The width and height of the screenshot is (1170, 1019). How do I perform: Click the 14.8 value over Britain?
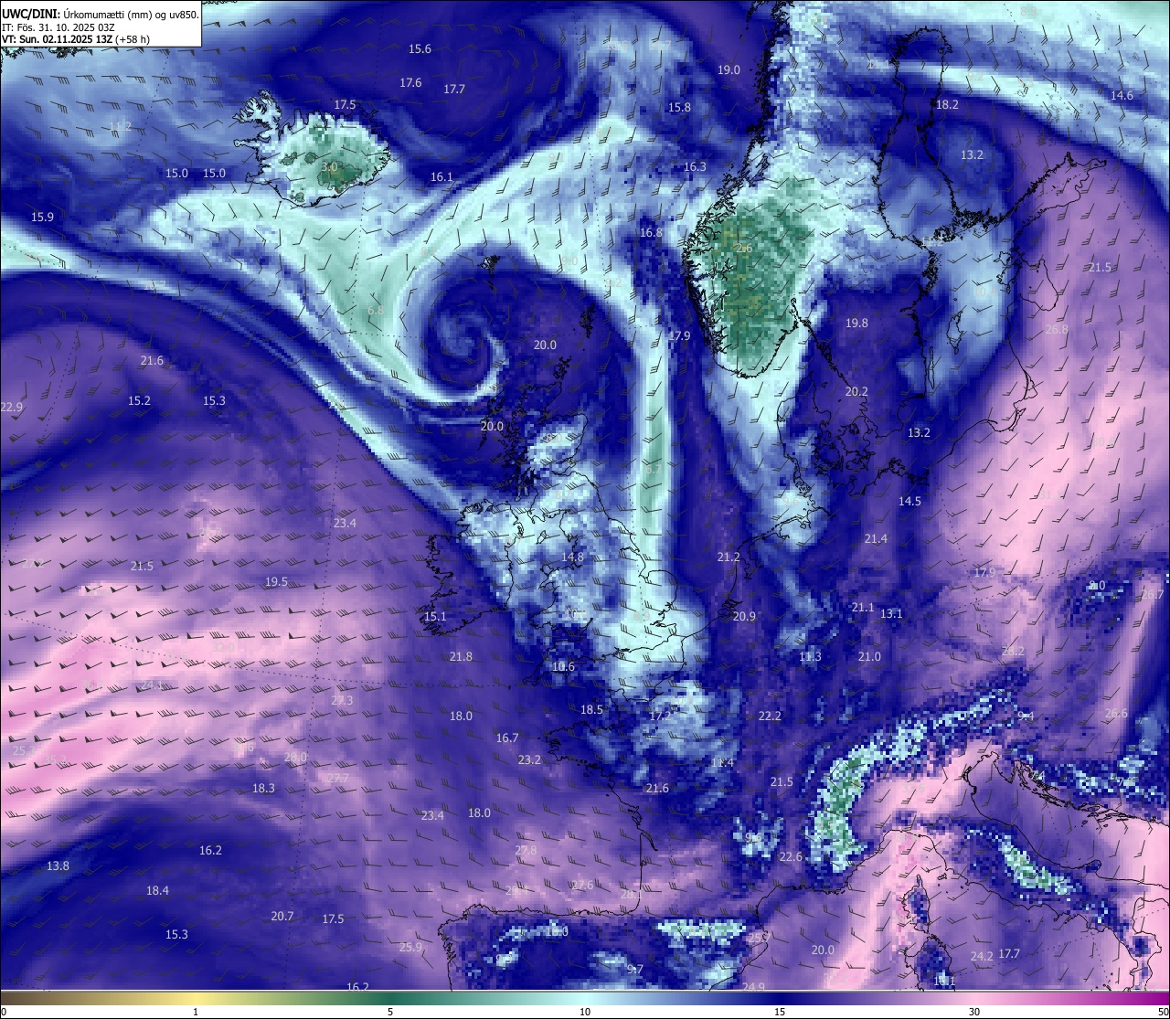(x=572, y=557)
